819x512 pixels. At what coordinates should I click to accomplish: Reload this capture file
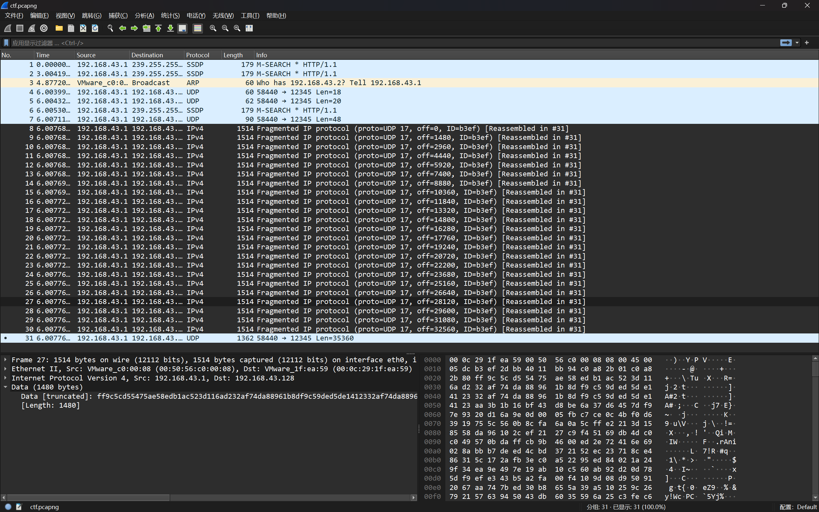[95, 28]
